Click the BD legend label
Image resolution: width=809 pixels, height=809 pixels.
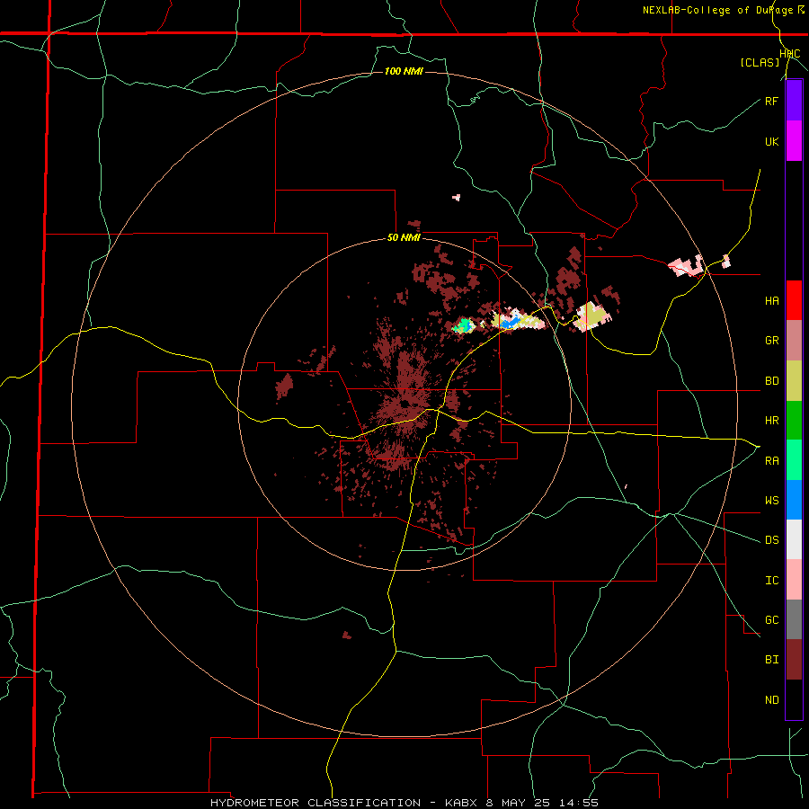pyautogui.click(x=771, y=381)
